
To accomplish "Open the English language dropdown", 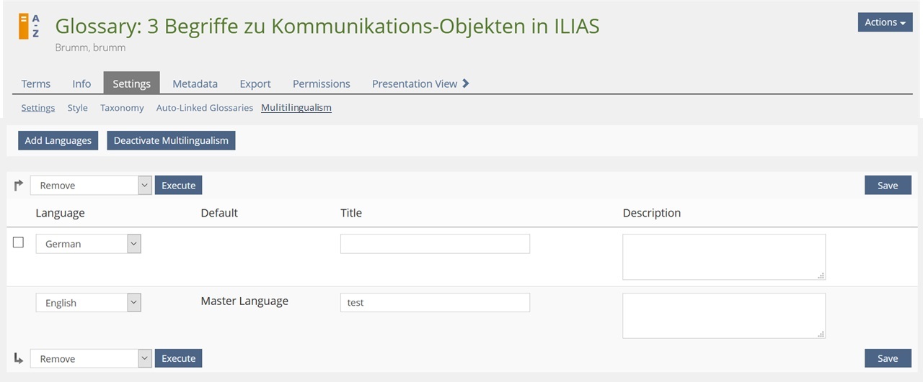I will tap(89, 303).
